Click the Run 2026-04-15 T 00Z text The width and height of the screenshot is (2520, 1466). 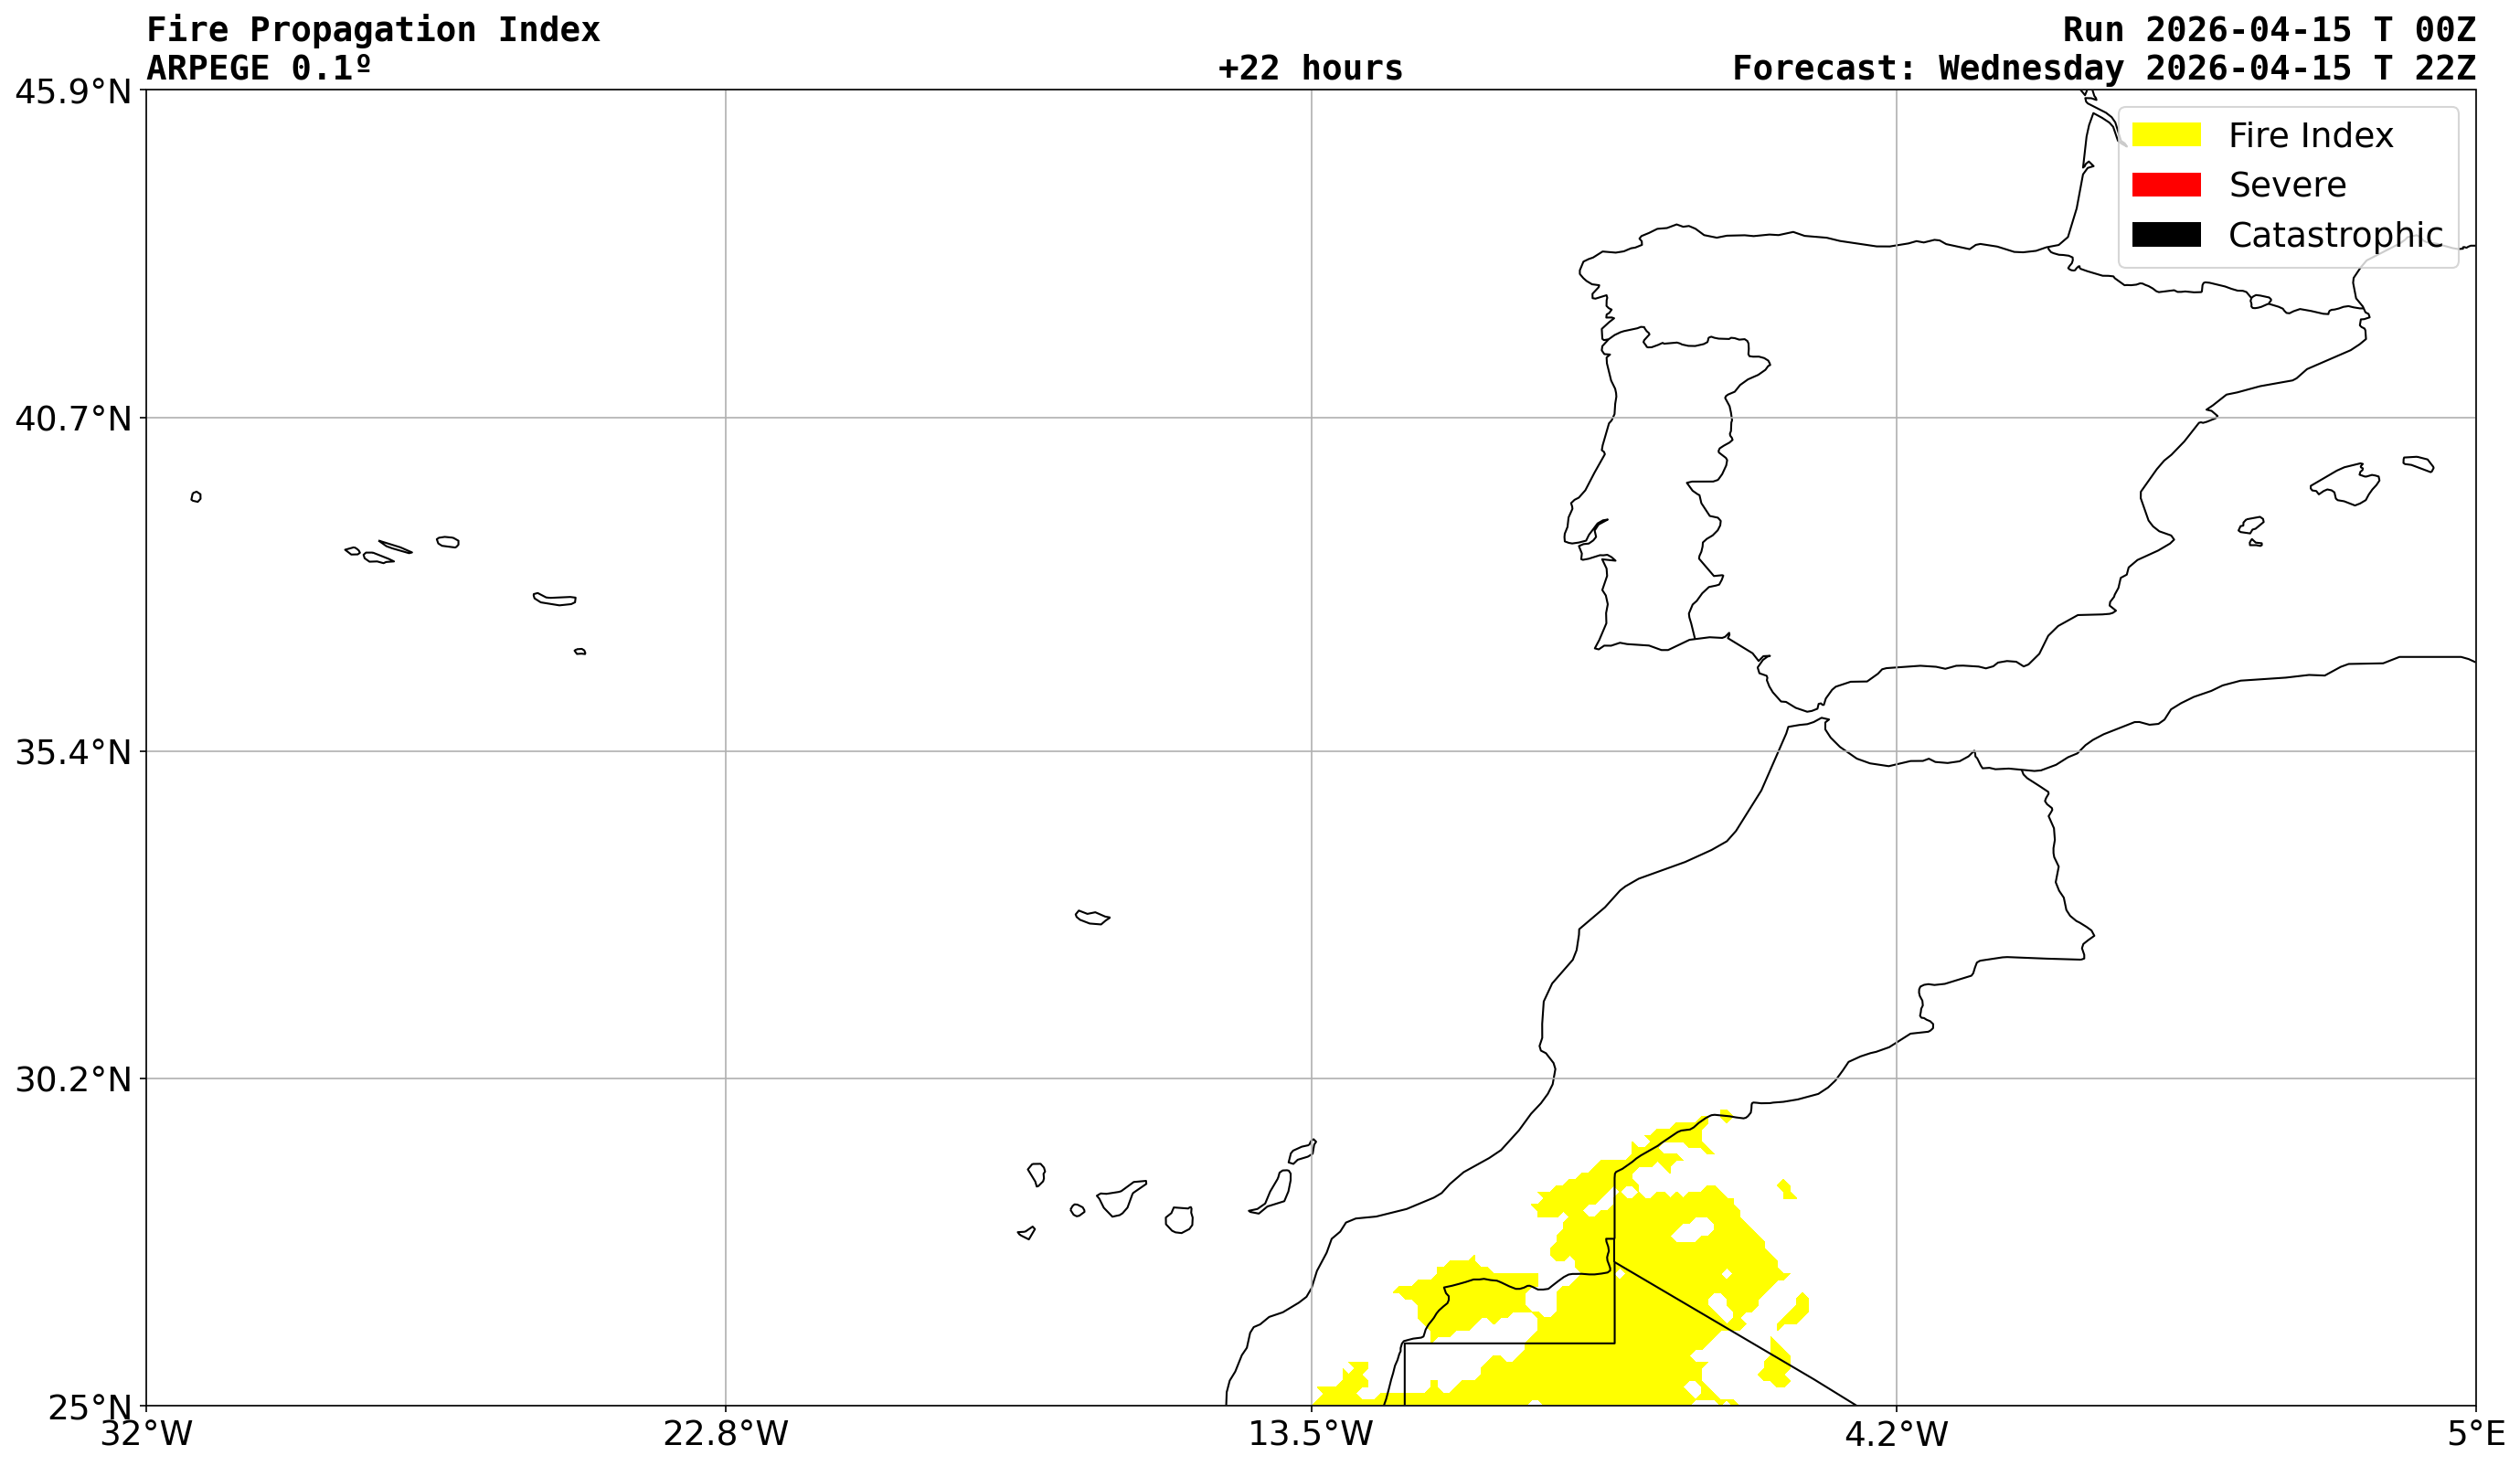(2268, 30)
